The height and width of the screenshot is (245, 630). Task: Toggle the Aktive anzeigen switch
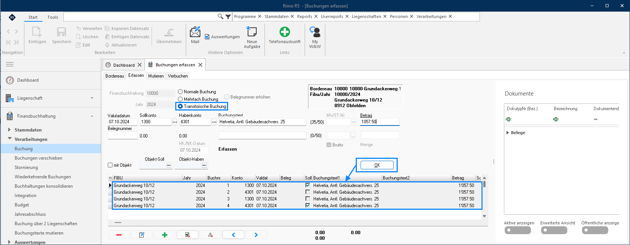click(x=517, y=230)
